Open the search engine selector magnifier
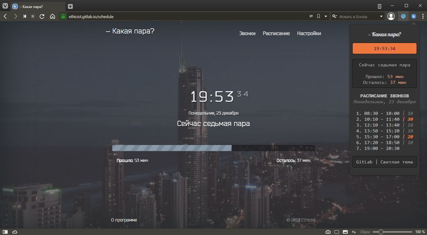427x235 pixels. tap(335, 17)
